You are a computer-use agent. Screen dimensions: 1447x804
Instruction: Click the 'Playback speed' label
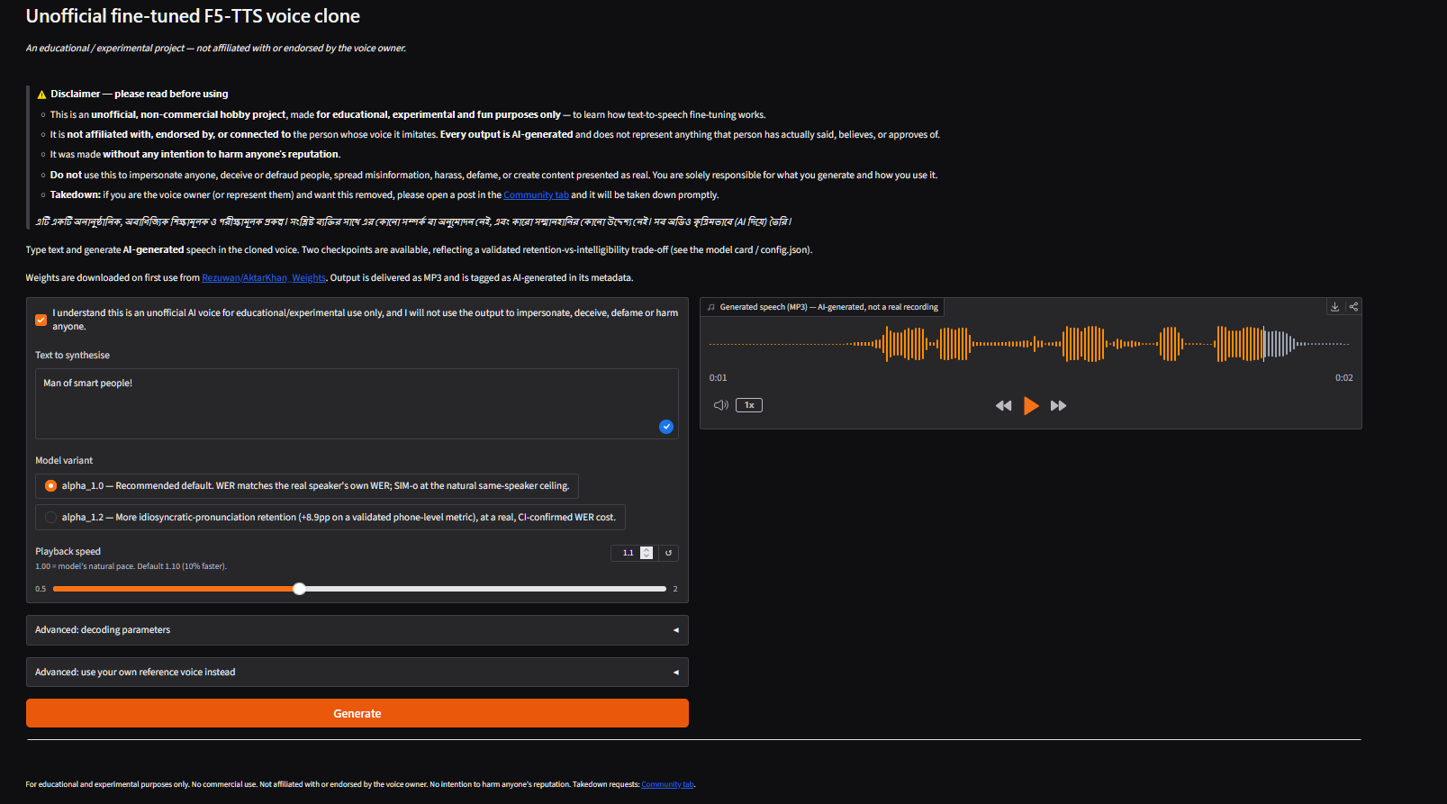coord(68,552)
